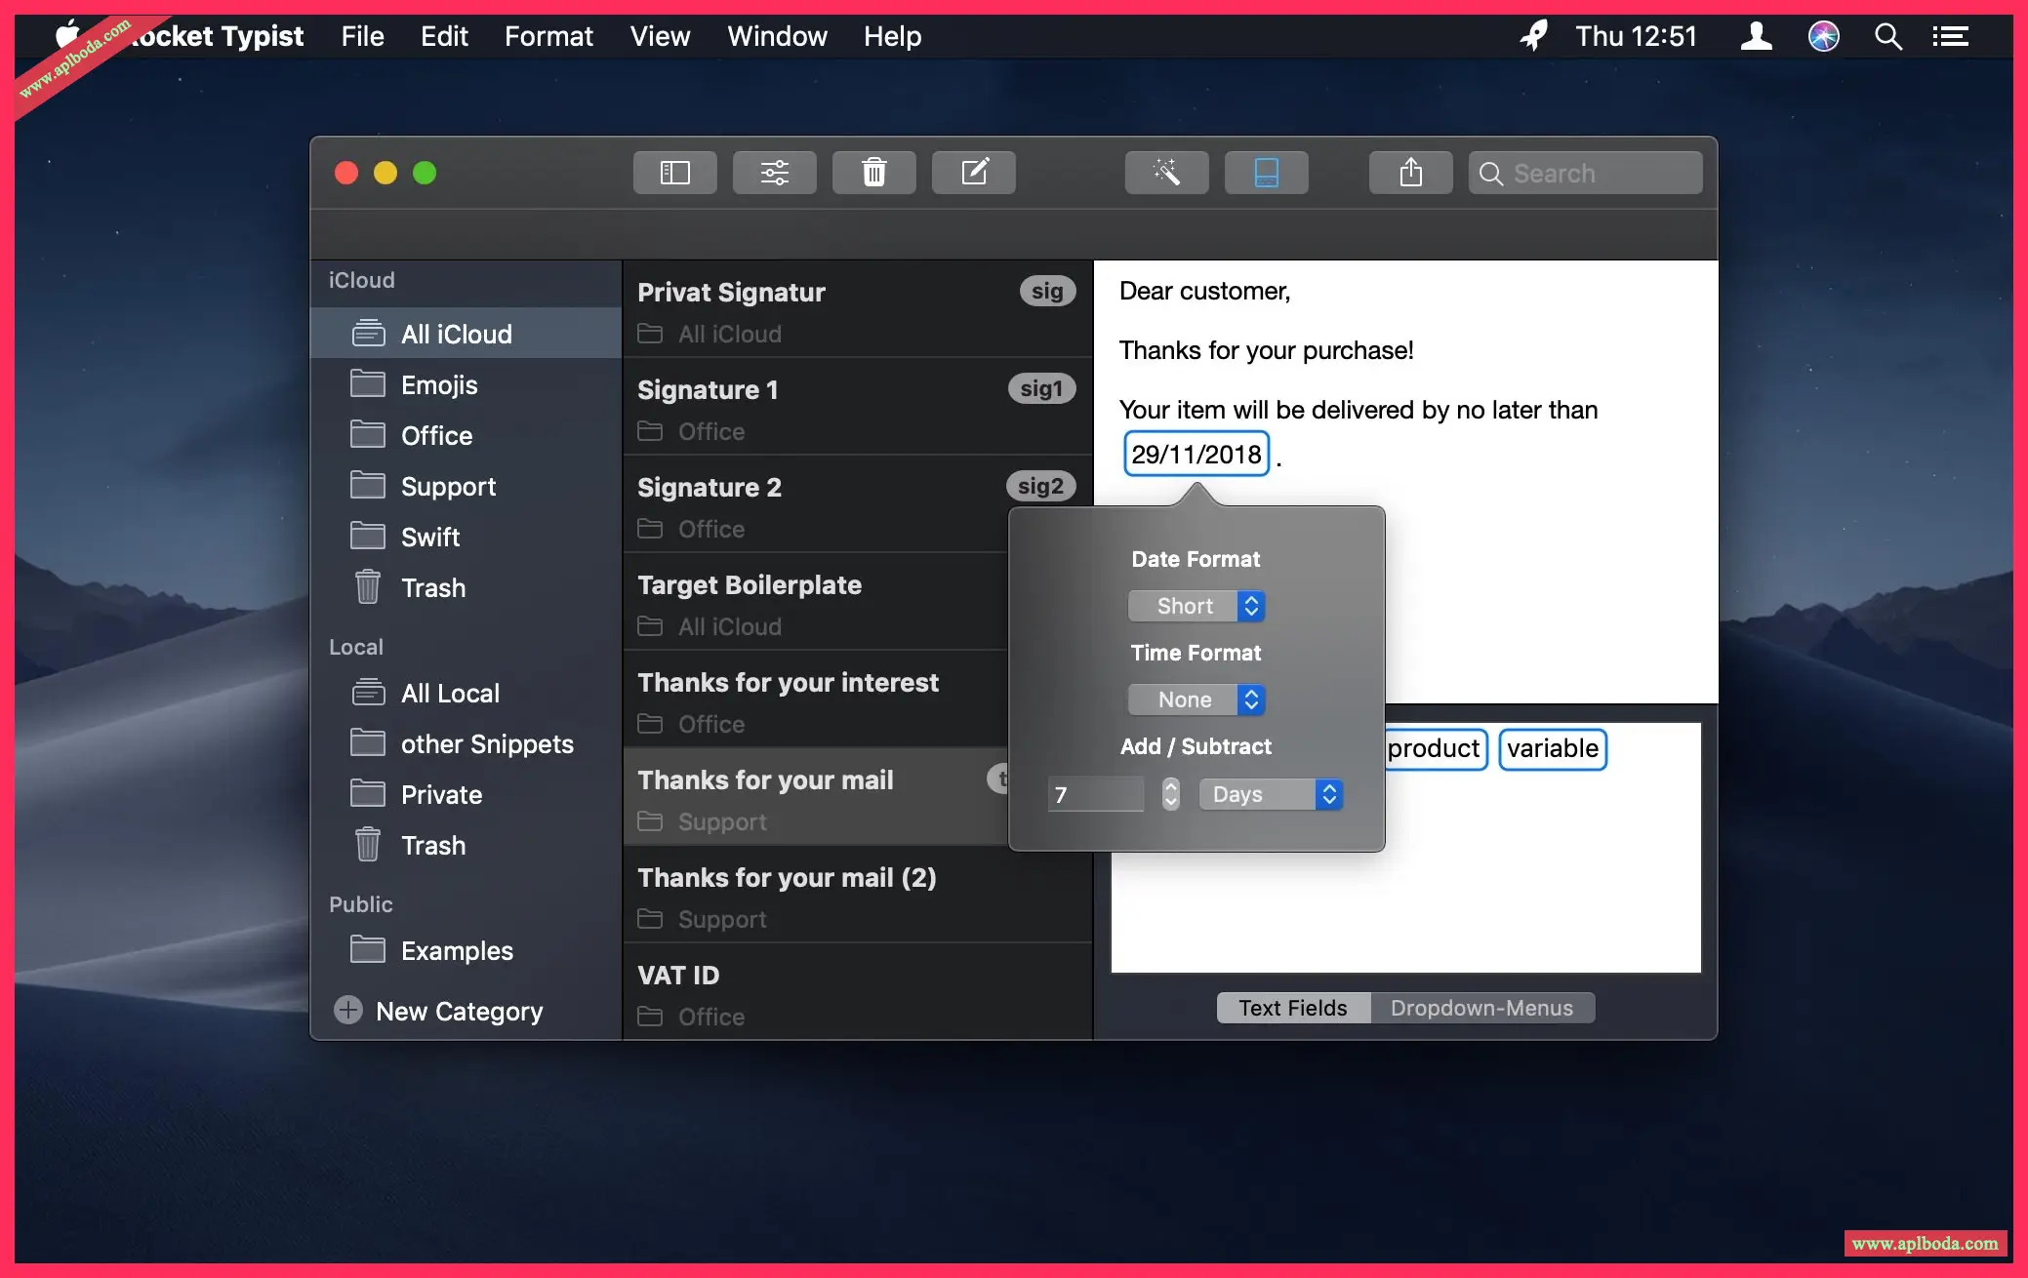
Task: Select the Privat Signatur snippet
Action: click(x=857, y=309)
